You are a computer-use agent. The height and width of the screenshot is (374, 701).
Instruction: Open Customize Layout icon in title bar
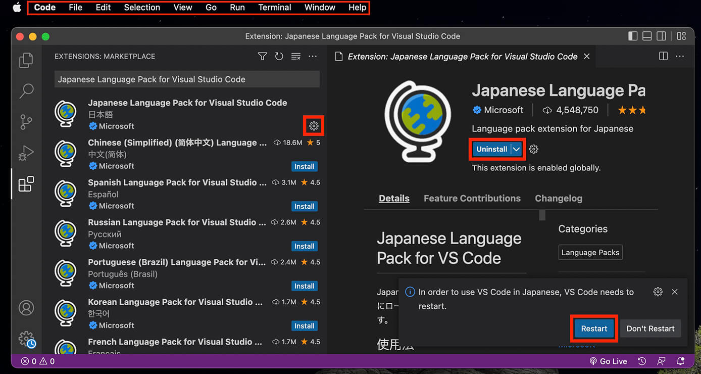click(681, 36)
